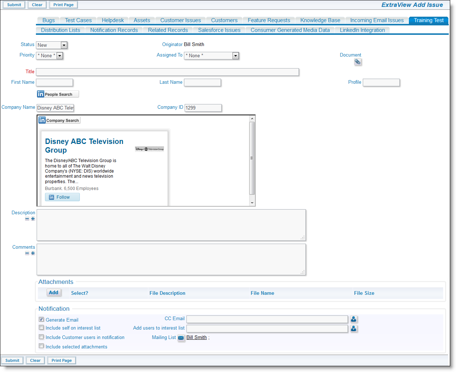Check Include Customer users in notification
Screen dimensions: 456x372
[x=41, y=337]
